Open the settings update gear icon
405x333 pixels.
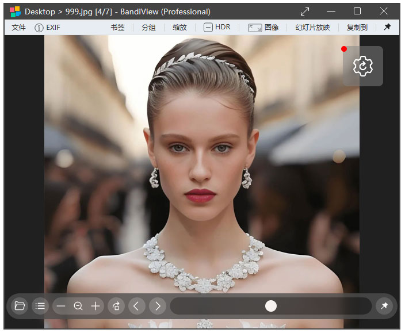click(x=363, y=66)
